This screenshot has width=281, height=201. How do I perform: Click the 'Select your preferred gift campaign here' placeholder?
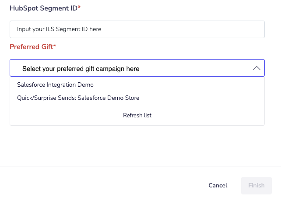pyautogui.click(x=81, y=69)
